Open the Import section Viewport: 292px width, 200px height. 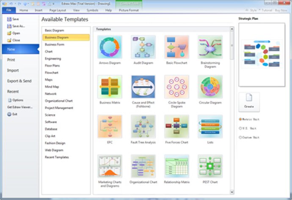click(x=13, y=70)
